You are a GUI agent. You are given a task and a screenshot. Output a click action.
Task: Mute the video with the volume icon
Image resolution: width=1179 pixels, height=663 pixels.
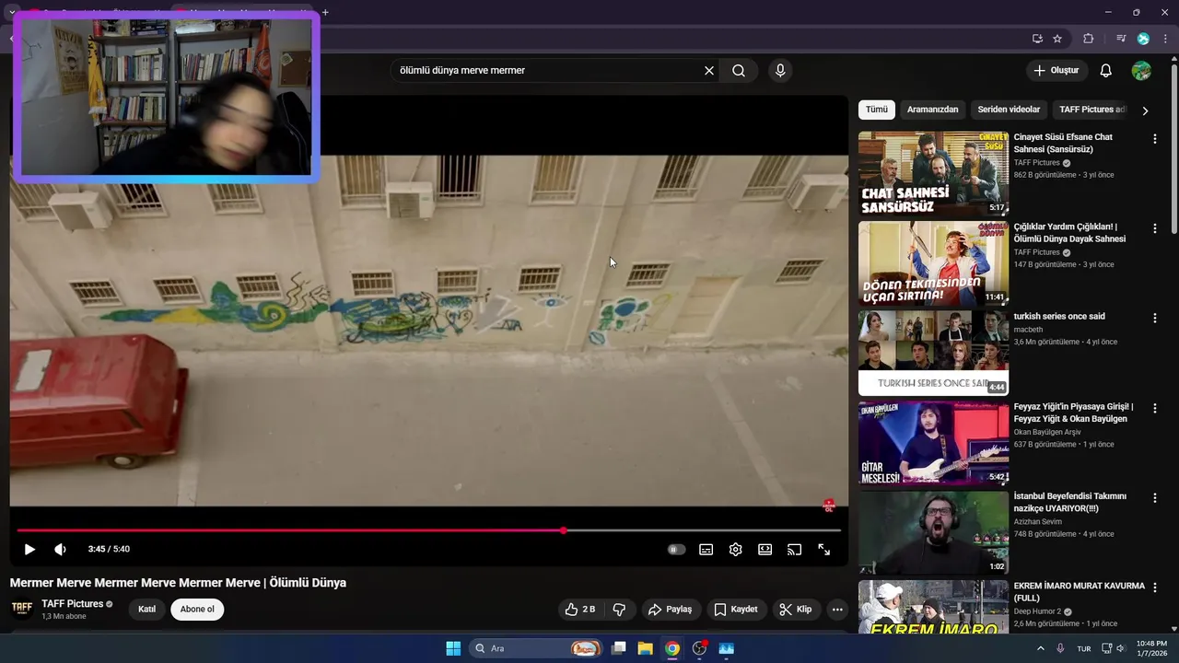tap(60, 550)
